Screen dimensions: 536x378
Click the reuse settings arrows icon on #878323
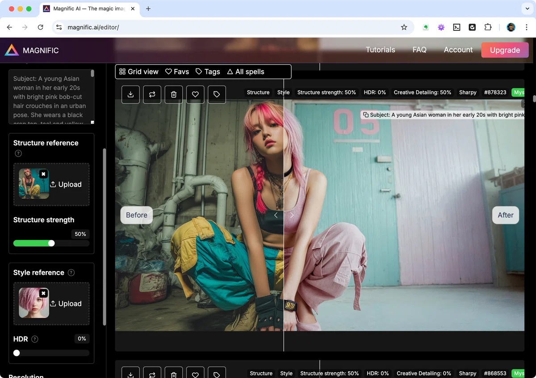click(152, 94)
